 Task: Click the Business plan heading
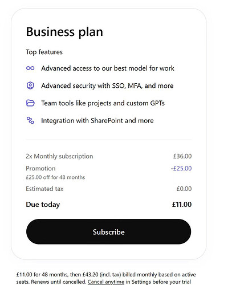[64, 32]
